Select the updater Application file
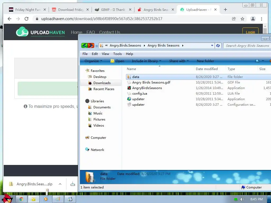 click(x=138, y=99)
